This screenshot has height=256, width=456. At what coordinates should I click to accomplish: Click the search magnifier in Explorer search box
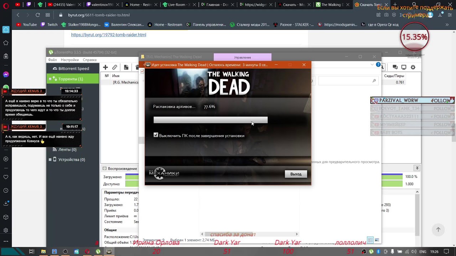pos(374,81)
